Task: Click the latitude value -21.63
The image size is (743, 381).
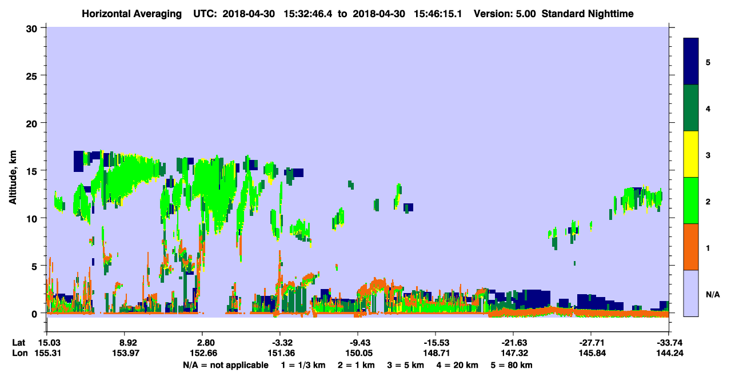Action: point(514,343)
